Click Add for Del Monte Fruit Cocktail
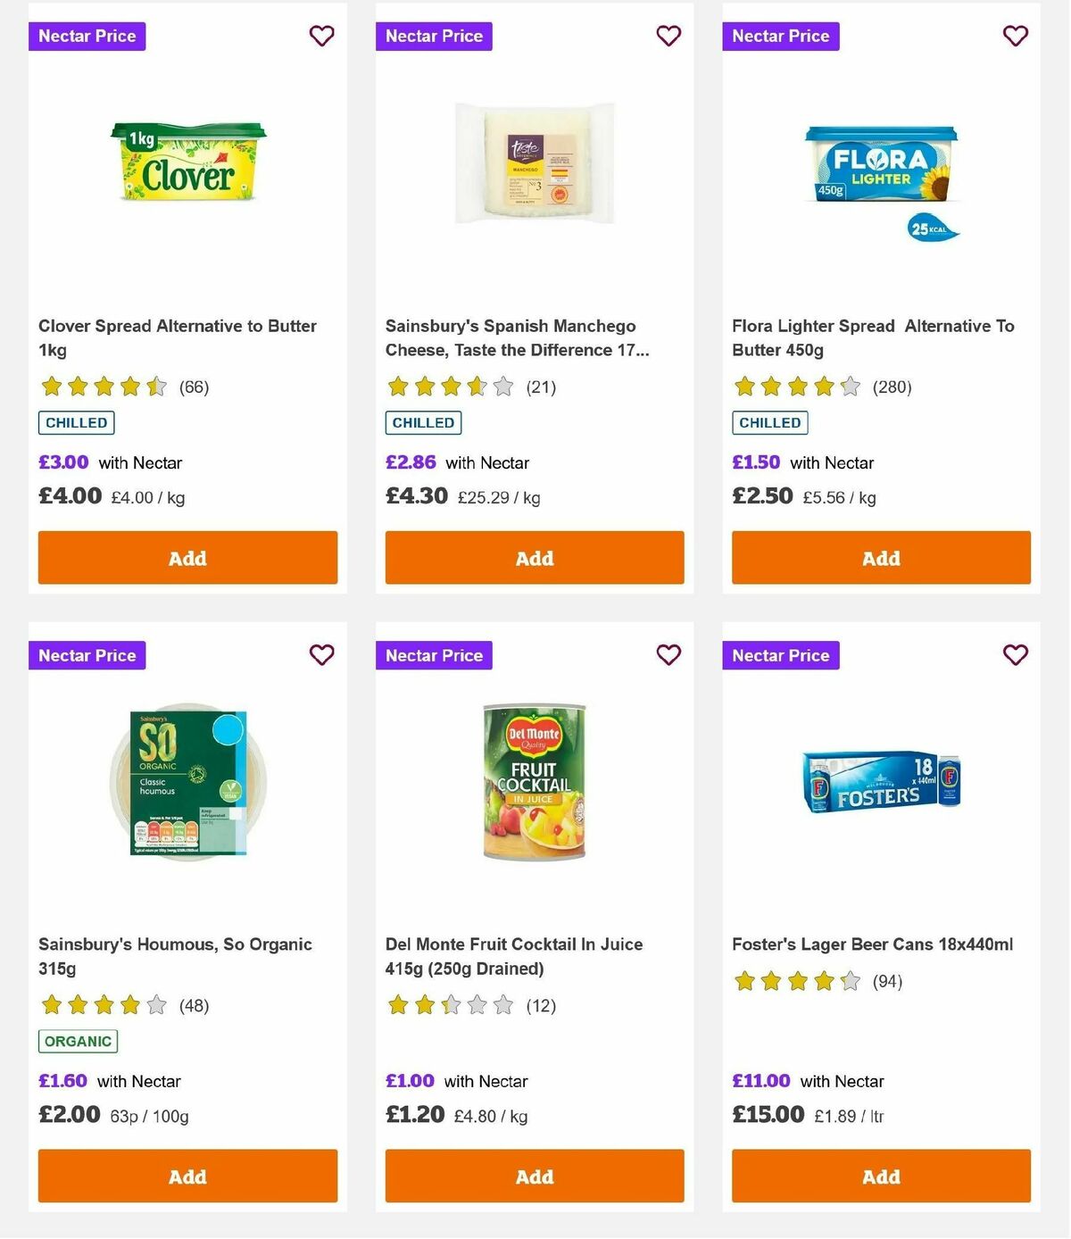 point(534,1177)
